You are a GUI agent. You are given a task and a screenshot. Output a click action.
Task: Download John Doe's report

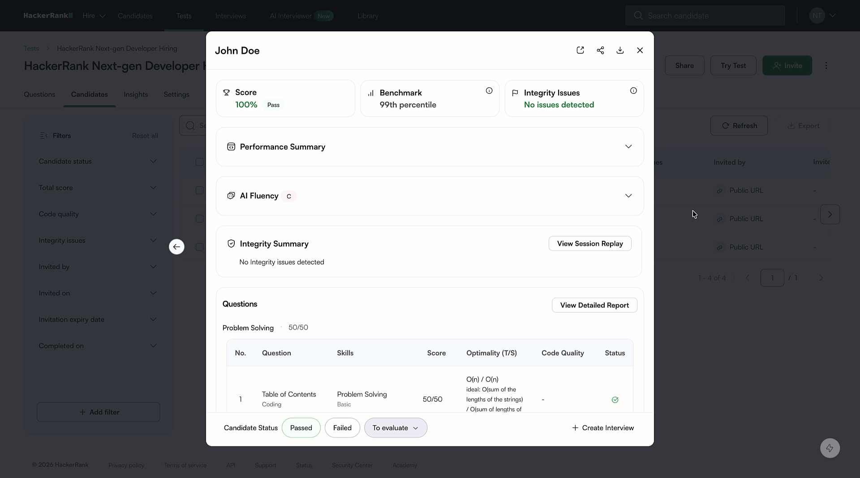[x=620, y=51]
